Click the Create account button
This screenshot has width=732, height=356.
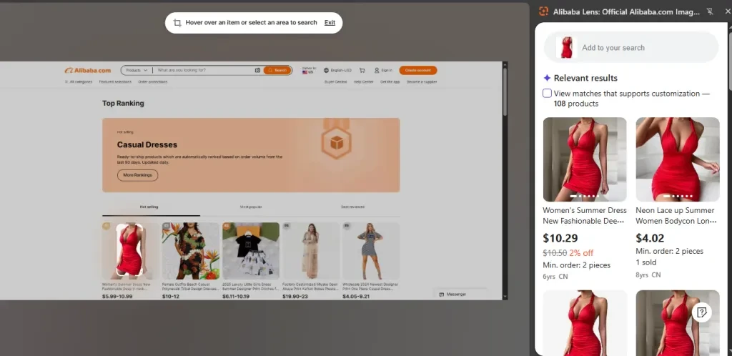417,71
